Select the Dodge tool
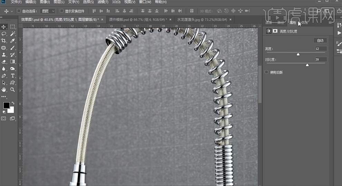342x186 pixels. (x=12, y=69)
